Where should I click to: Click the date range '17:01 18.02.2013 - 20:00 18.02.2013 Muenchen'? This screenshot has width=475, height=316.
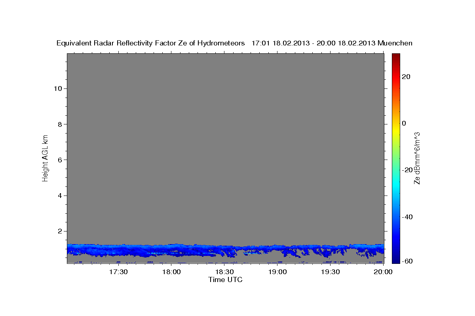332,43
